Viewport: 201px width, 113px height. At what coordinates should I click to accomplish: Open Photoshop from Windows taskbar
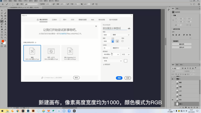[28, 111]
